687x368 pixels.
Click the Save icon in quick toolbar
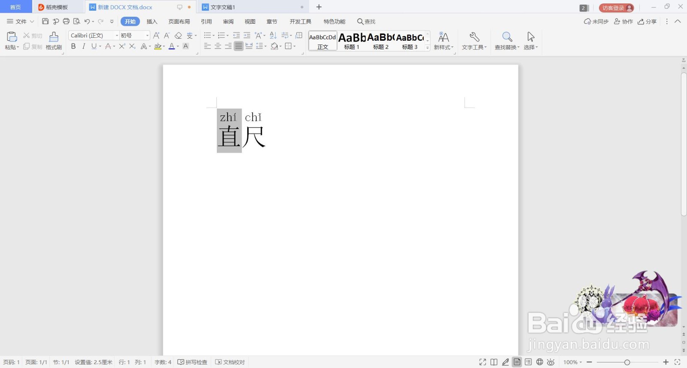tap(45, 21)
